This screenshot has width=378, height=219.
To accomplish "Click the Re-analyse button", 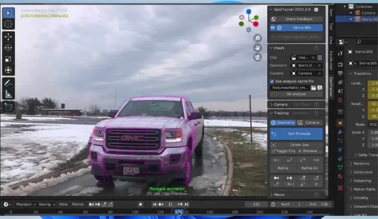I will tap(296, 94).
